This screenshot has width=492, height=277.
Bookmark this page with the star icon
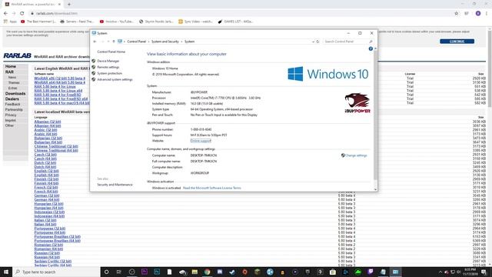[x=456, y=14]
